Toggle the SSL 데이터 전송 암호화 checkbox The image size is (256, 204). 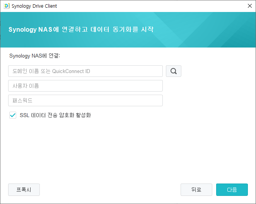click(x=13, y=115)
